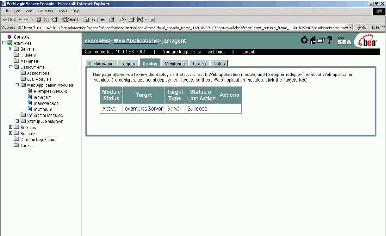Open the Search pane button

[x=71, y=19]
